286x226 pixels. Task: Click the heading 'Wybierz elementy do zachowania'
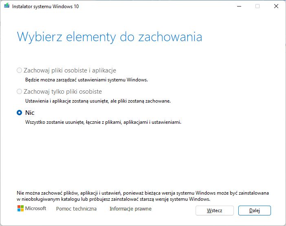[x=110, y=37]
